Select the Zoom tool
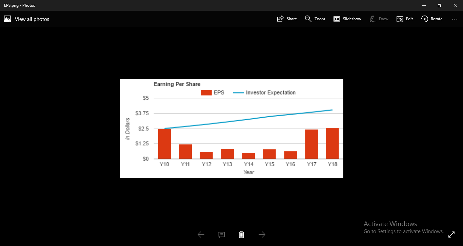 point(315,19)
